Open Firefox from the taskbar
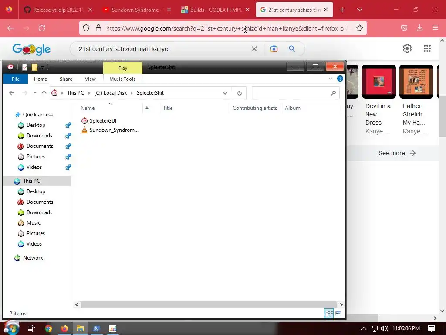 pos(64,328)
